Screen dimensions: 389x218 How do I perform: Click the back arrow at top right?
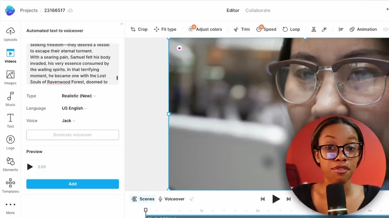tap(388, 10)
